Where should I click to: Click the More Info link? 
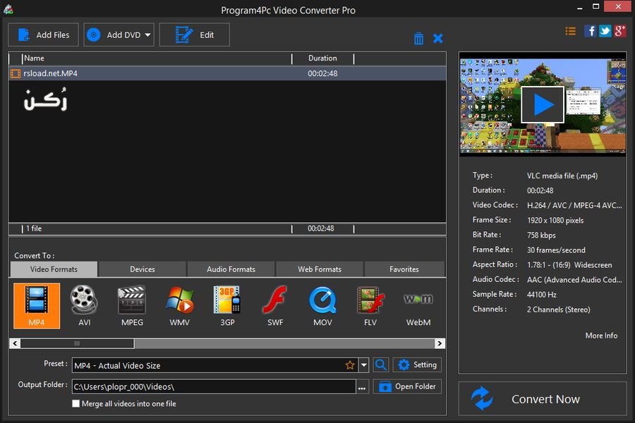[601, 336]
